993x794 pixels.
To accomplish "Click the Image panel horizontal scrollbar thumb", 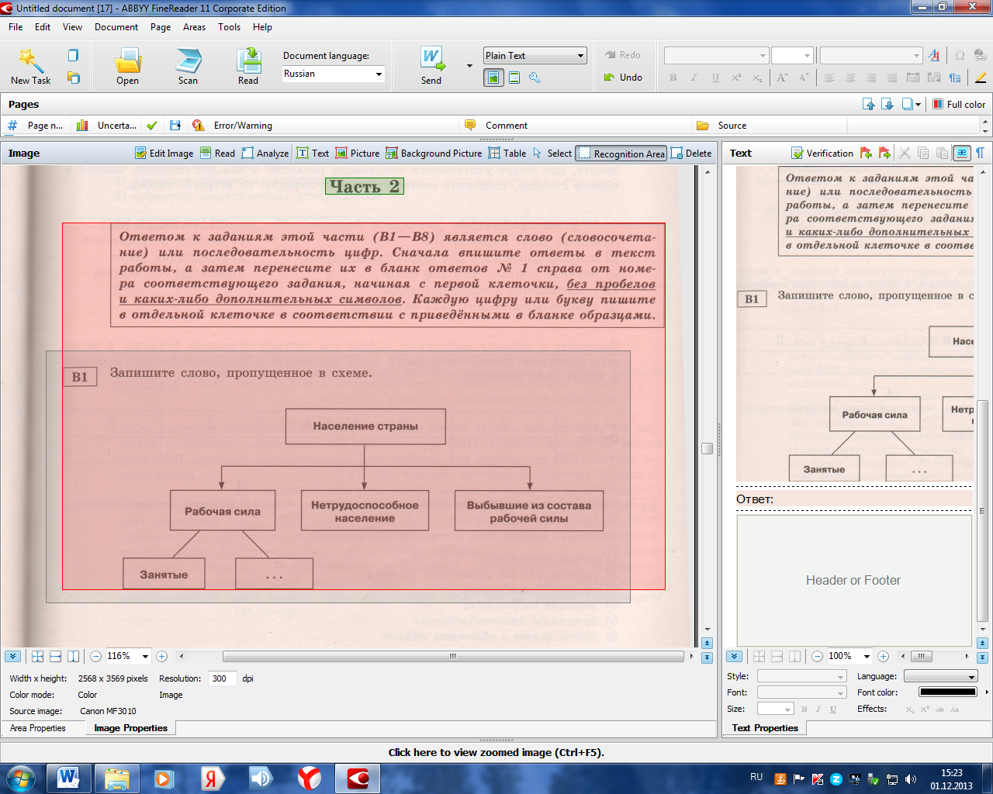I will [x=452, y=656].
